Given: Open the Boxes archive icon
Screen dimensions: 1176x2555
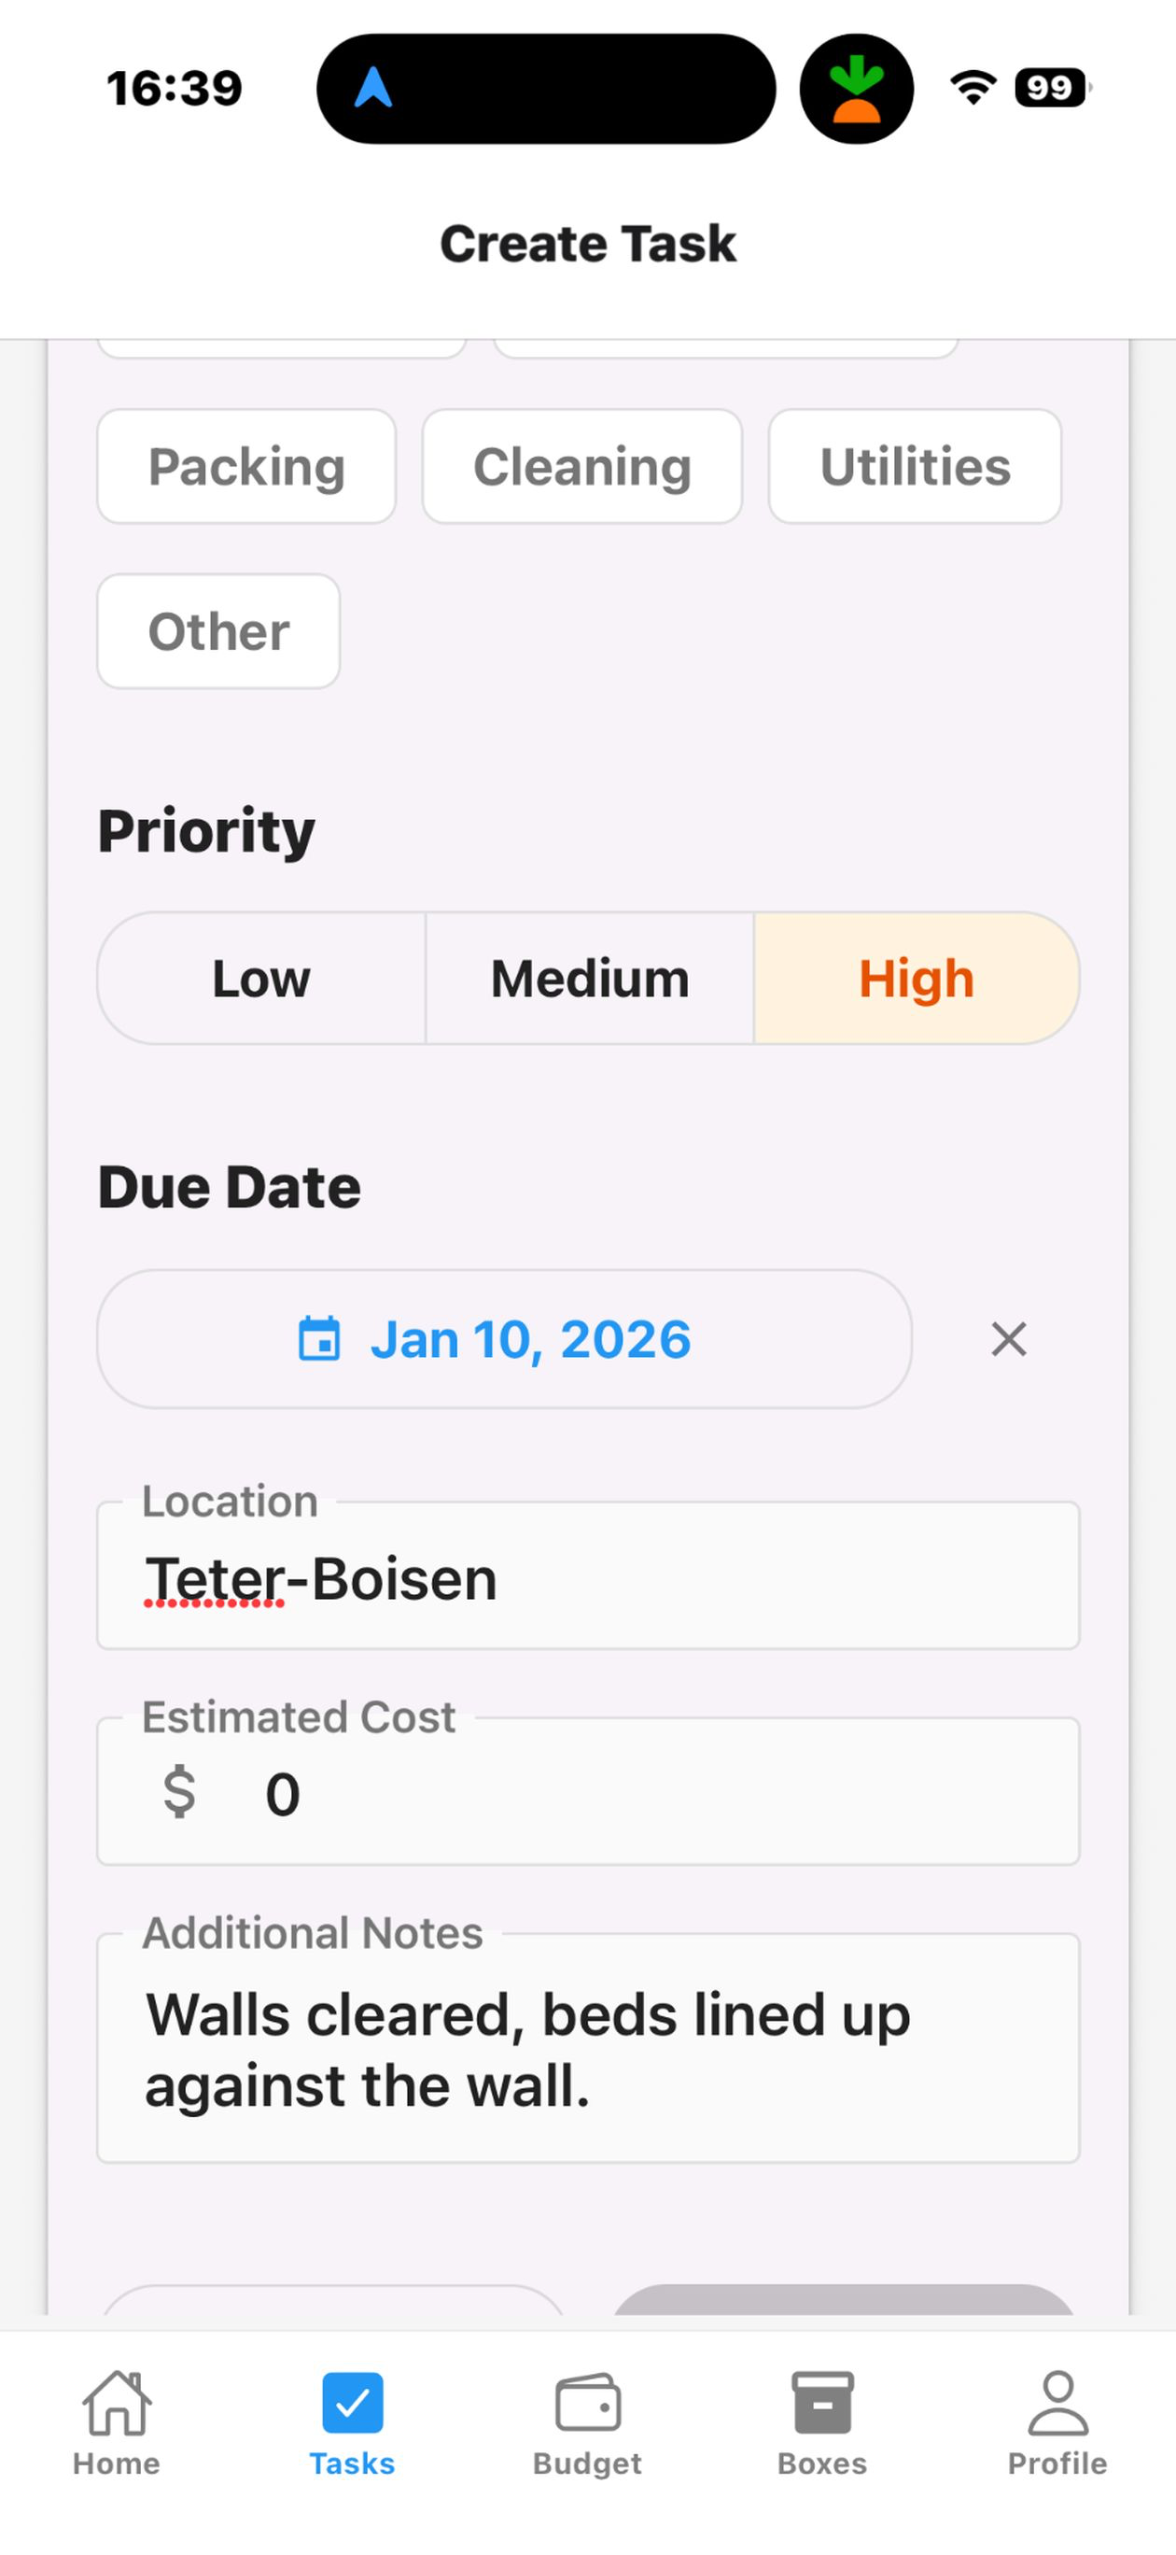Looking at the screenshot, I should (822, 2402).
